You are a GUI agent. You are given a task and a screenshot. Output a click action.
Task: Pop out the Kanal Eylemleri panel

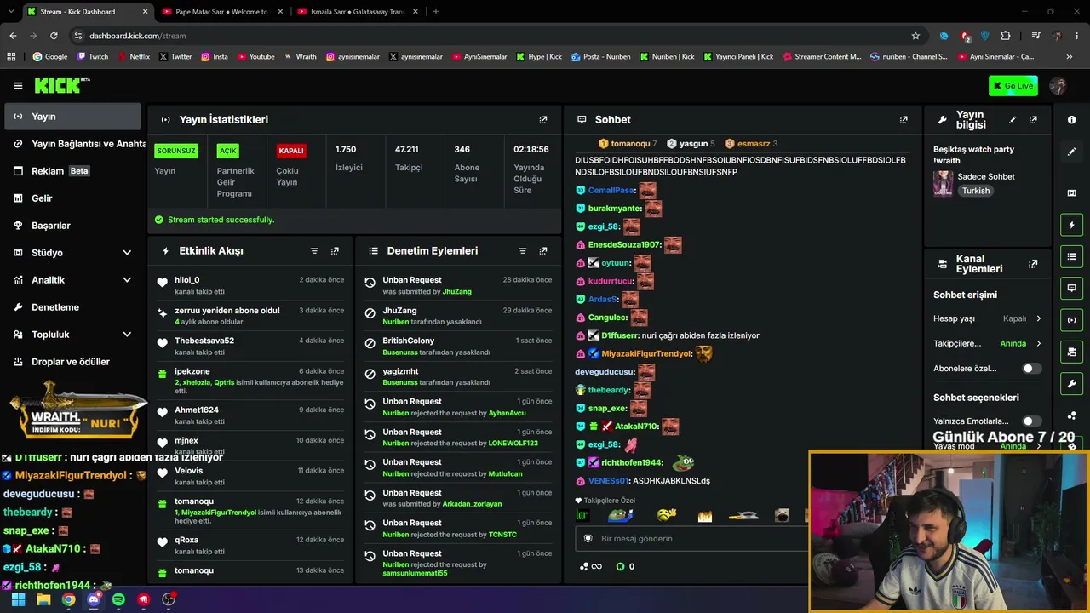(1033, 264)
